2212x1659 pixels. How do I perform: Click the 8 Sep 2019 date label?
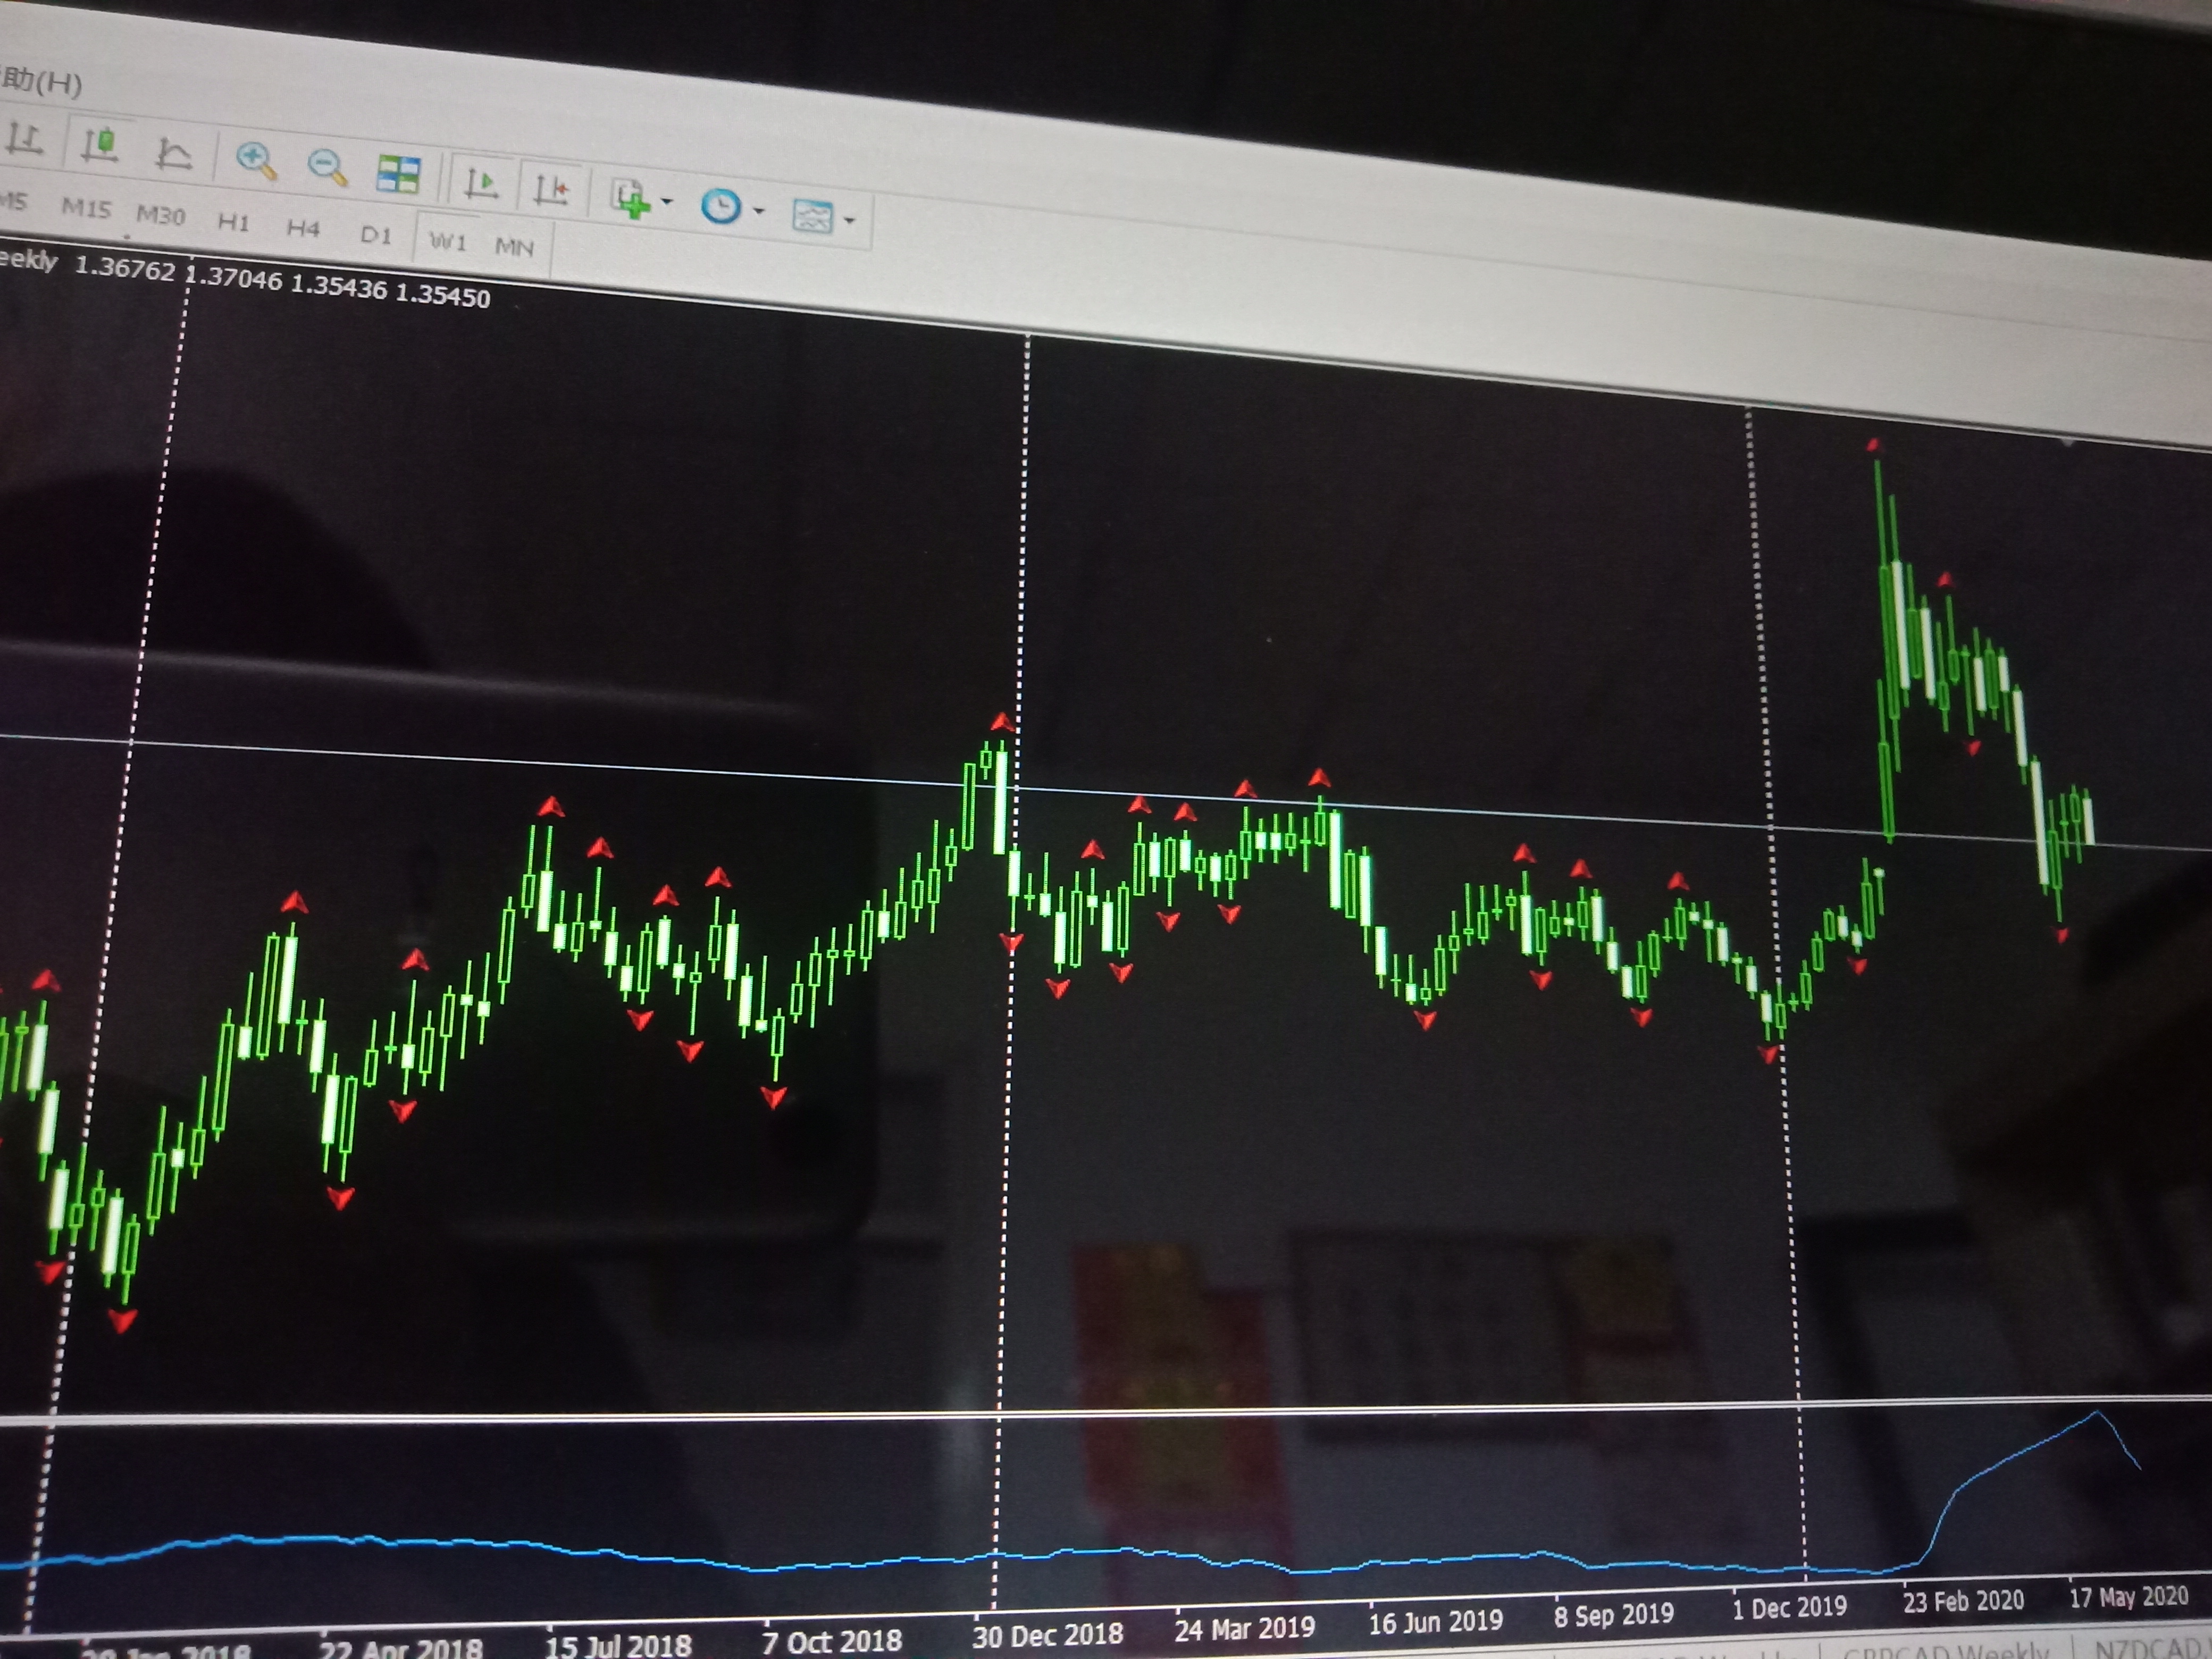tap(1613, 1615)
